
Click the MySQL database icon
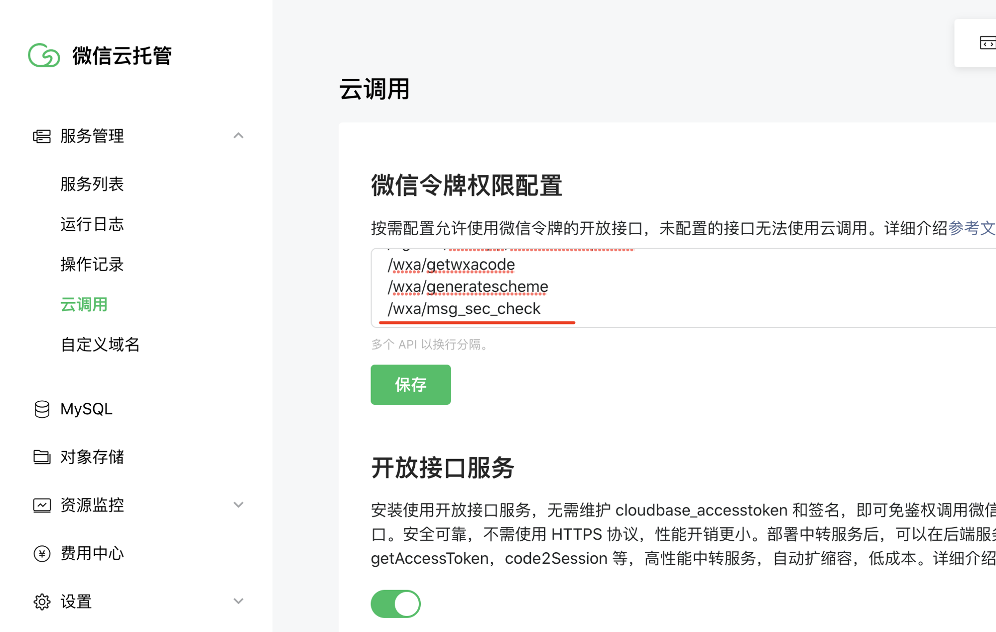point(42,409)
